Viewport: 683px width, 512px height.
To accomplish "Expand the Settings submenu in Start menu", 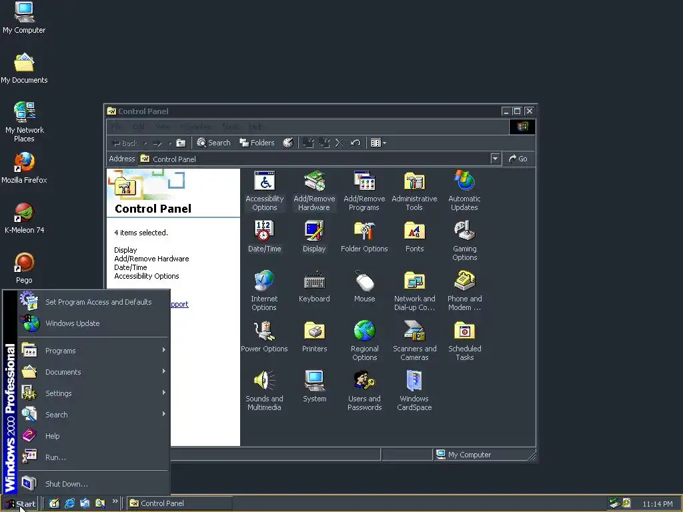I will click(x=93, y=393).
